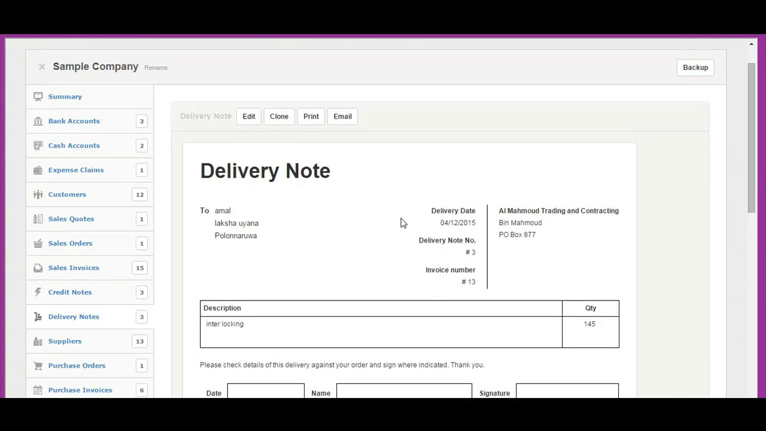The image size is (766, 431).
Task: Click the Qty column header
Action: (591, 308)
